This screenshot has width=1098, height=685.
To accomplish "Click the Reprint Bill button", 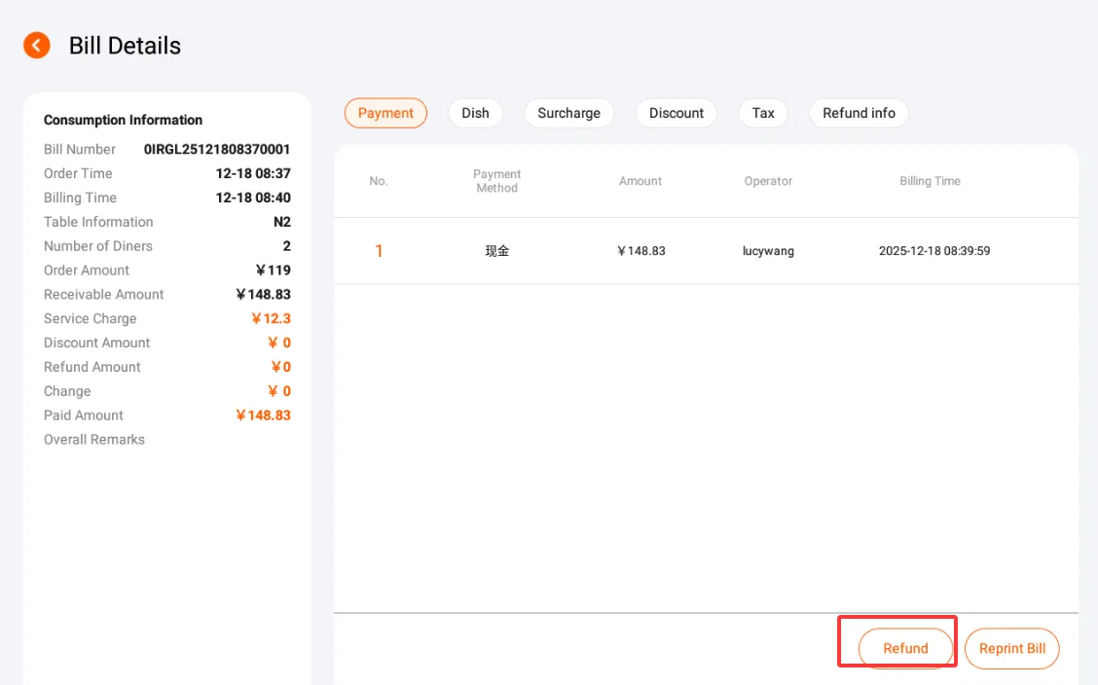I will coord(1012,649).
